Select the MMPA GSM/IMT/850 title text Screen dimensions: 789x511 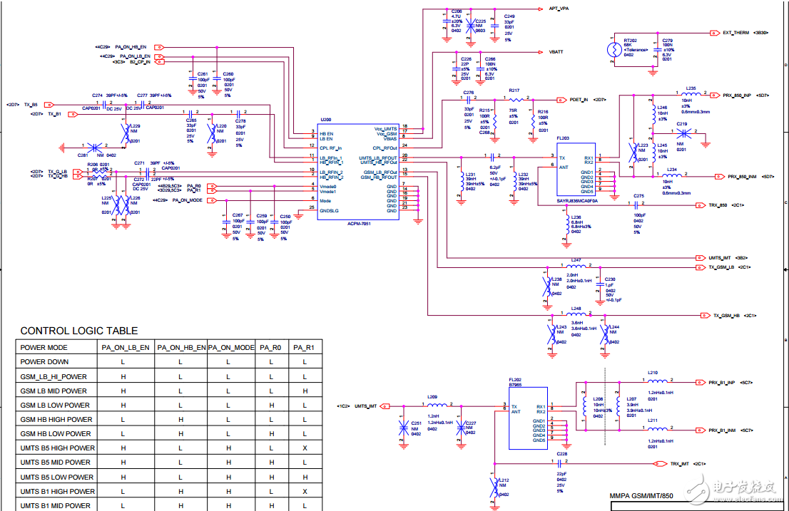pos(641,497)
